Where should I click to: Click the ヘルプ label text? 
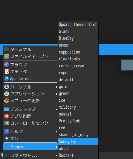pyautogui.click(x=16, y=131)
